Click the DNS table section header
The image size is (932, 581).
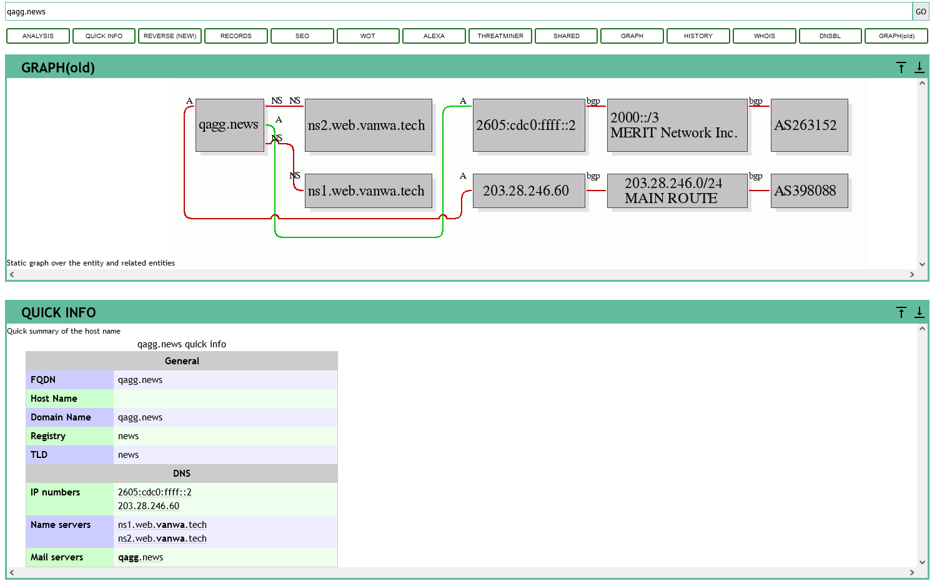coord(182,474)
